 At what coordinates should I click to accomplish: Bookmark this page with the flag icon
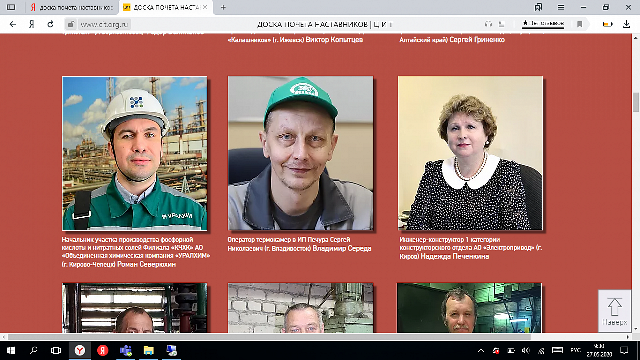click(x=580, y=24)
